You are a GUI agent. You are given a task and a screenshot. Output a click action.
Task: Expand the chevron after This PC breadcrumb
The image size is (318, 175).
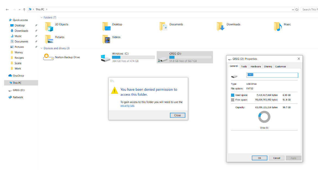click(x=47, y=9)
